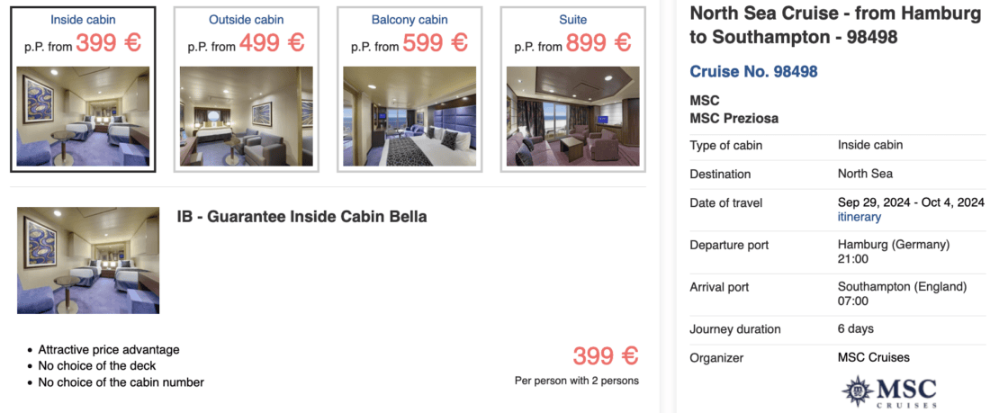Select the Outside cabin tab

246,19
